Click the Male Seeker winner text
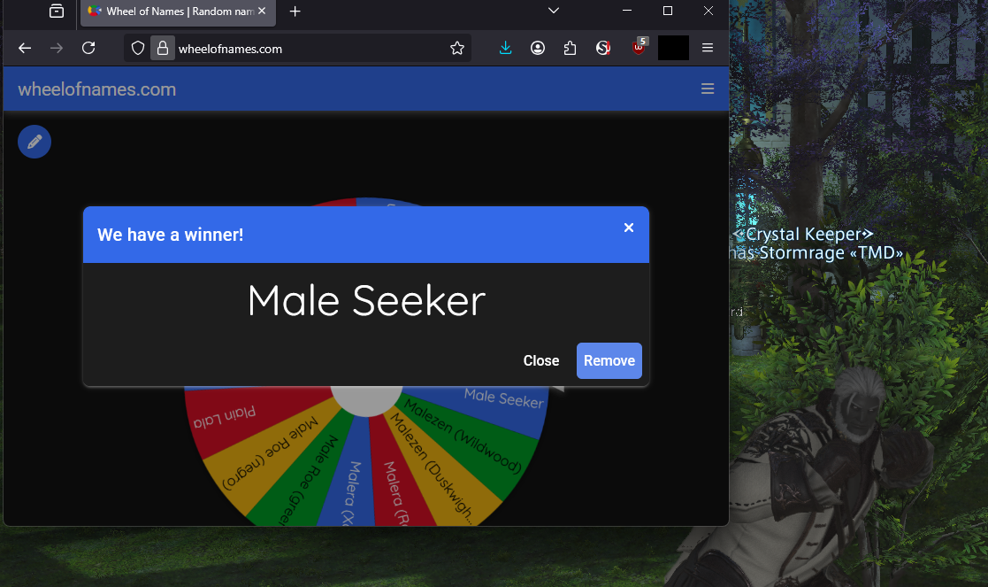The image size is (988, 587). click(x=367, y=301)
